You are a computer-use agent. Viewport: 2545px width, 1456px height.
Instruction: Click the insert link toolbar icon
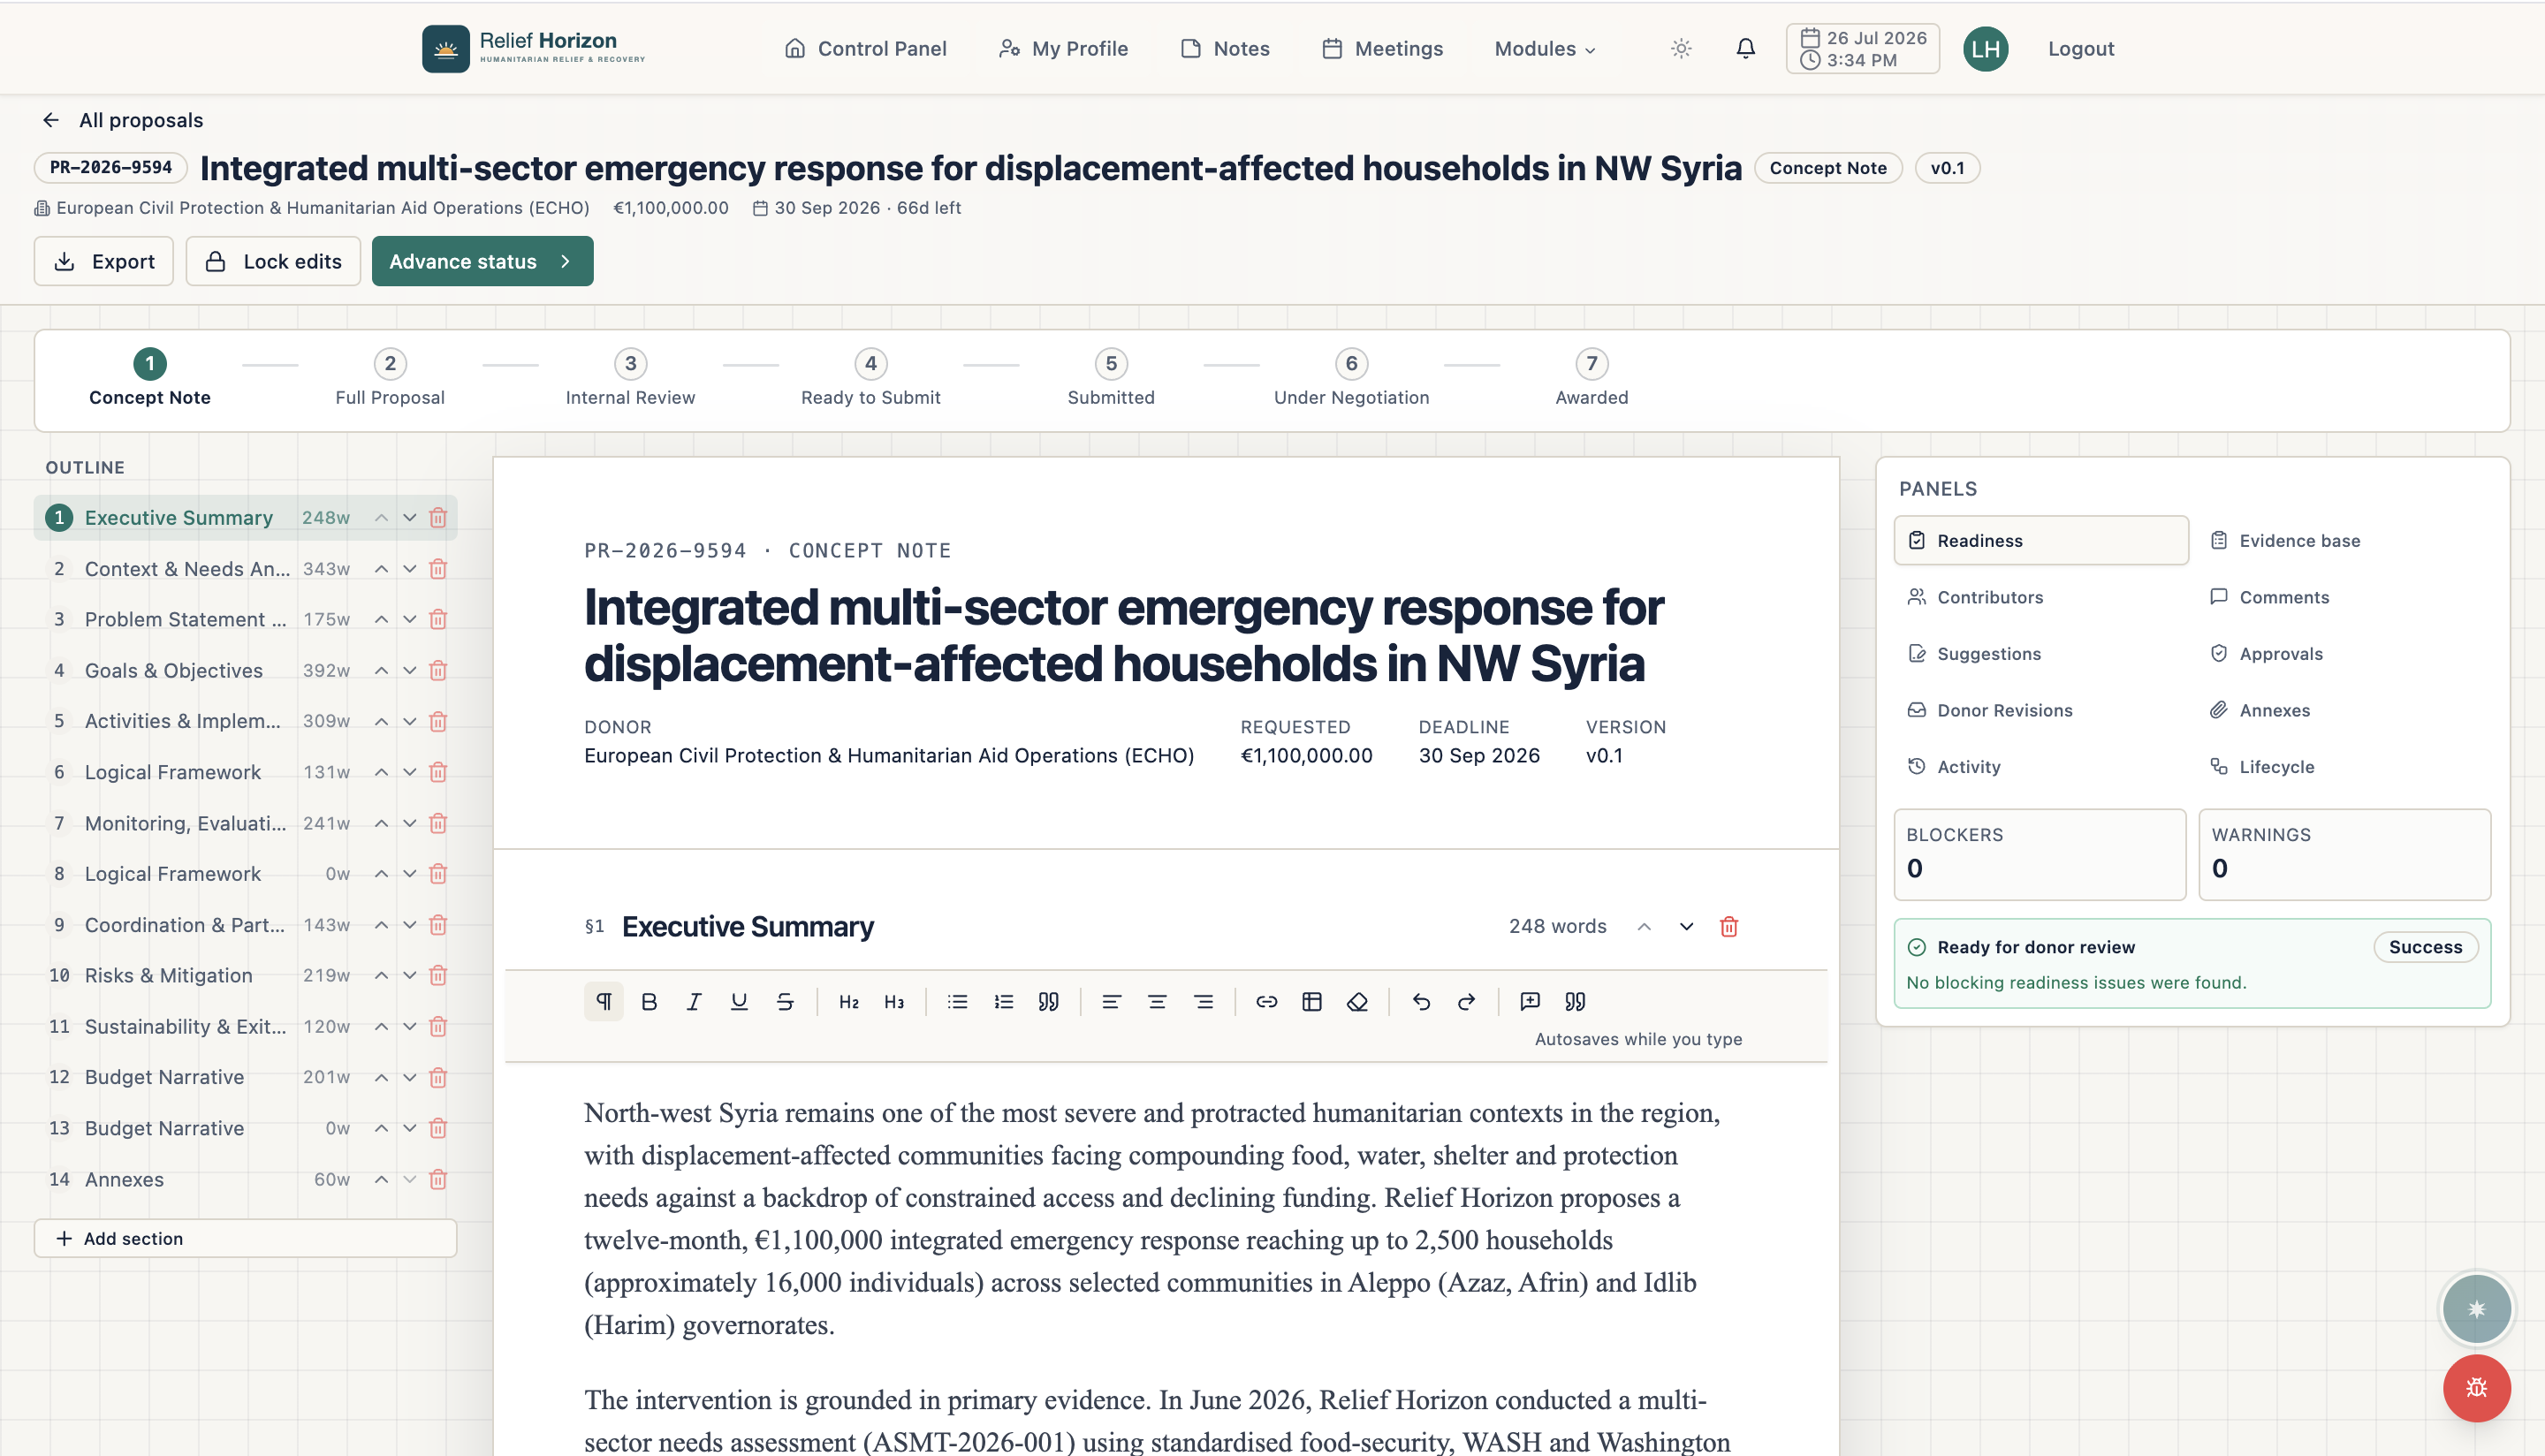(x=1267, y=1001)
